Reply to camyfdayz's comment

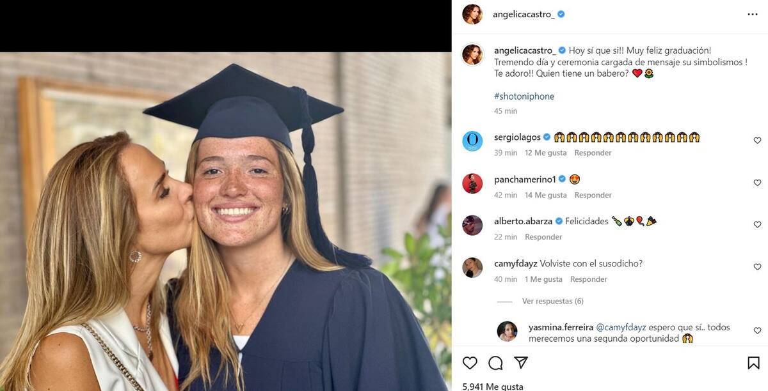point(588,279)
